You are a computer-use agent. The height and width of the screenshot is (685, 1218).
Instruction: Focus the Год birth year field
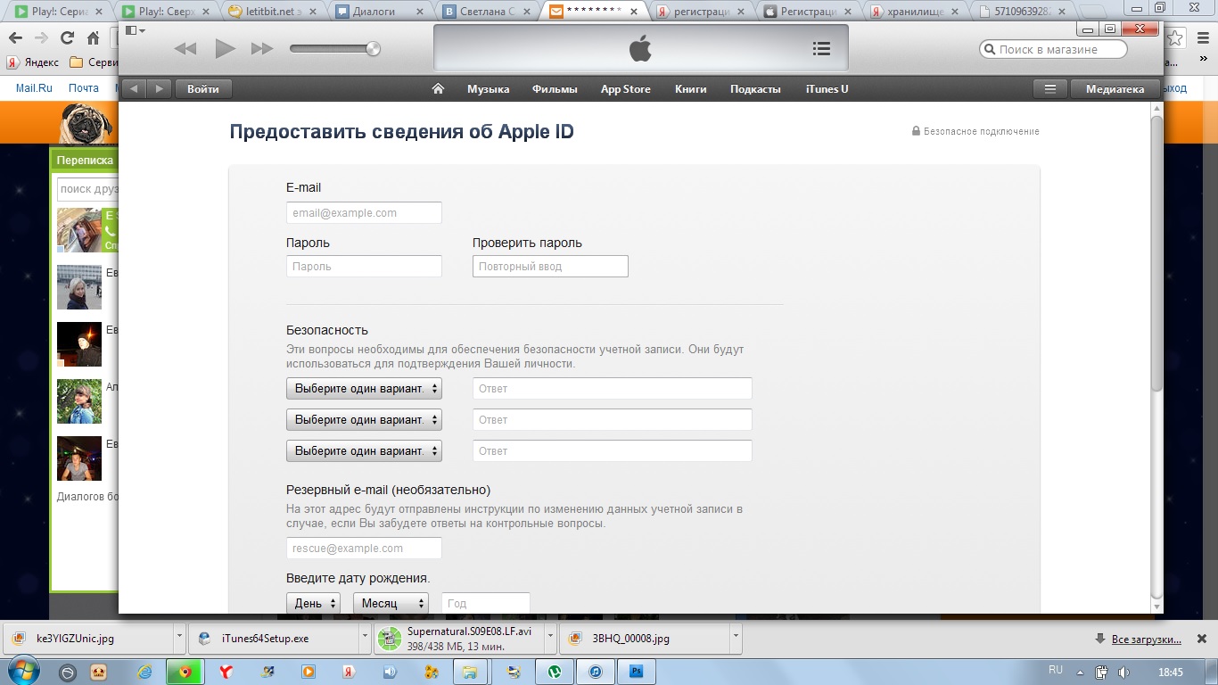pyautogui.click(x=486, y=603)
